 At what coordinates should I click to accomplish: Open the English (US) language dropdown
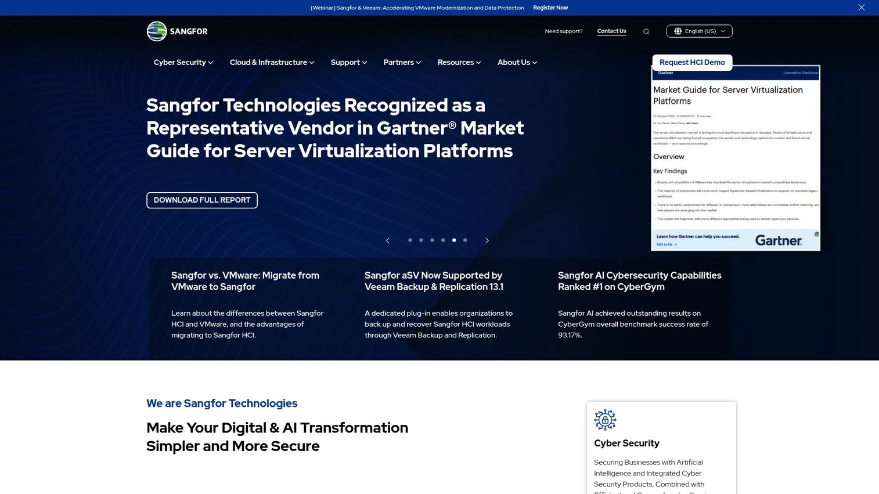pyautogui.click(x=699, y=31)
